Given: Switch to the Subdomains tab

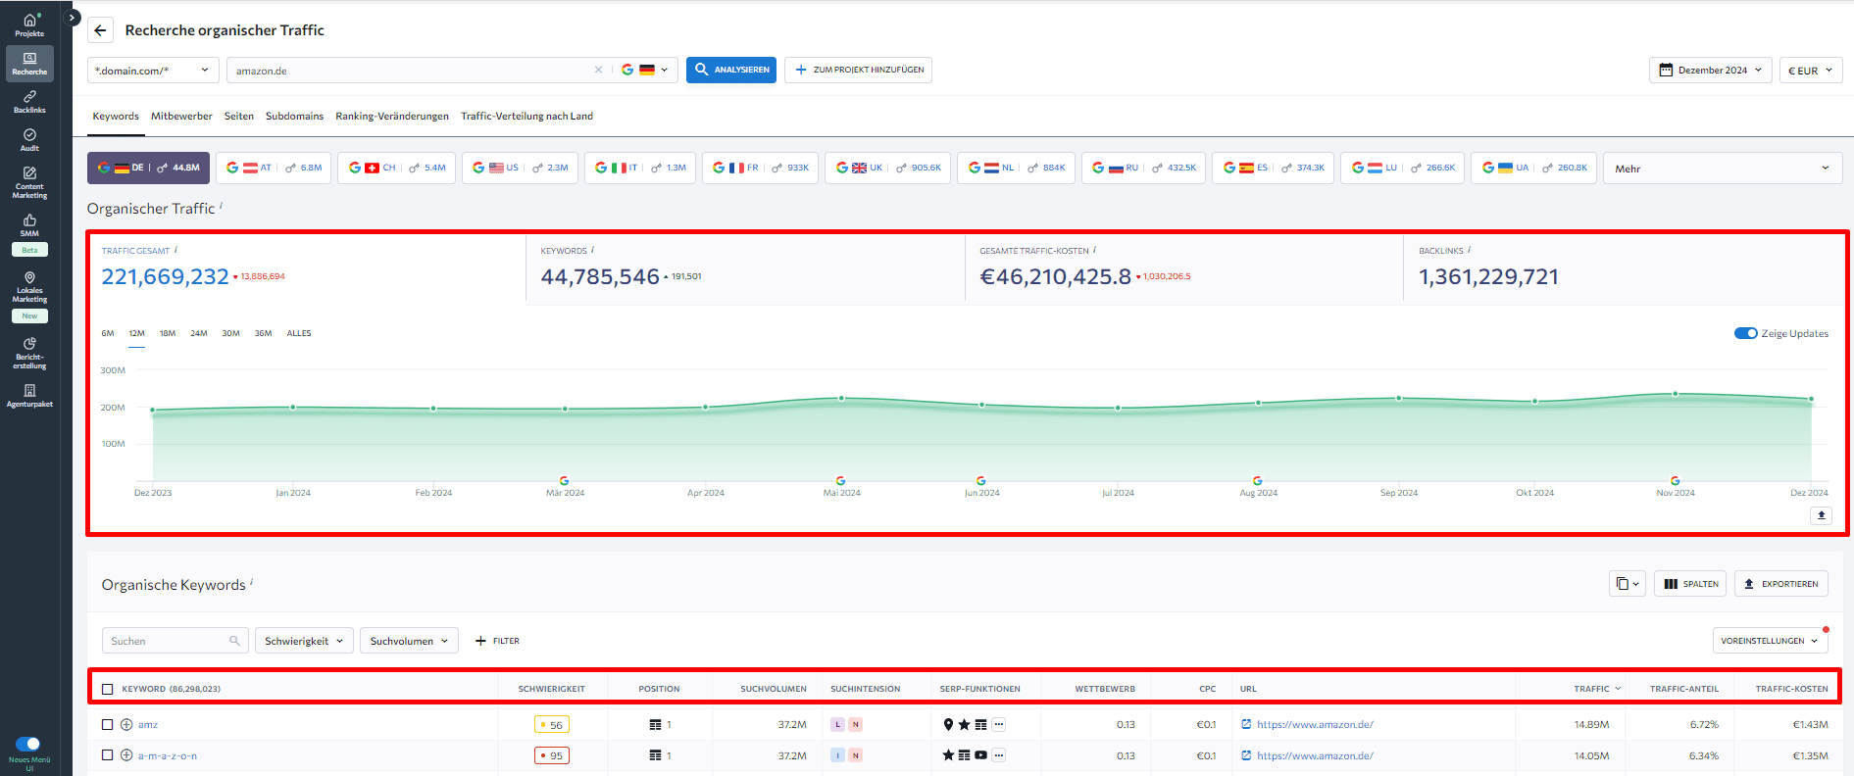Looking at the screenshot, I should coord(294,116).
